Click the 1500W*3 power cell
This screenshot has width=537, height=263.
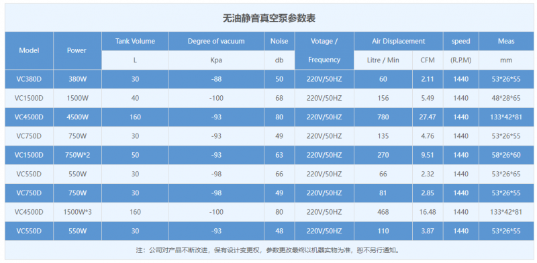77,212
